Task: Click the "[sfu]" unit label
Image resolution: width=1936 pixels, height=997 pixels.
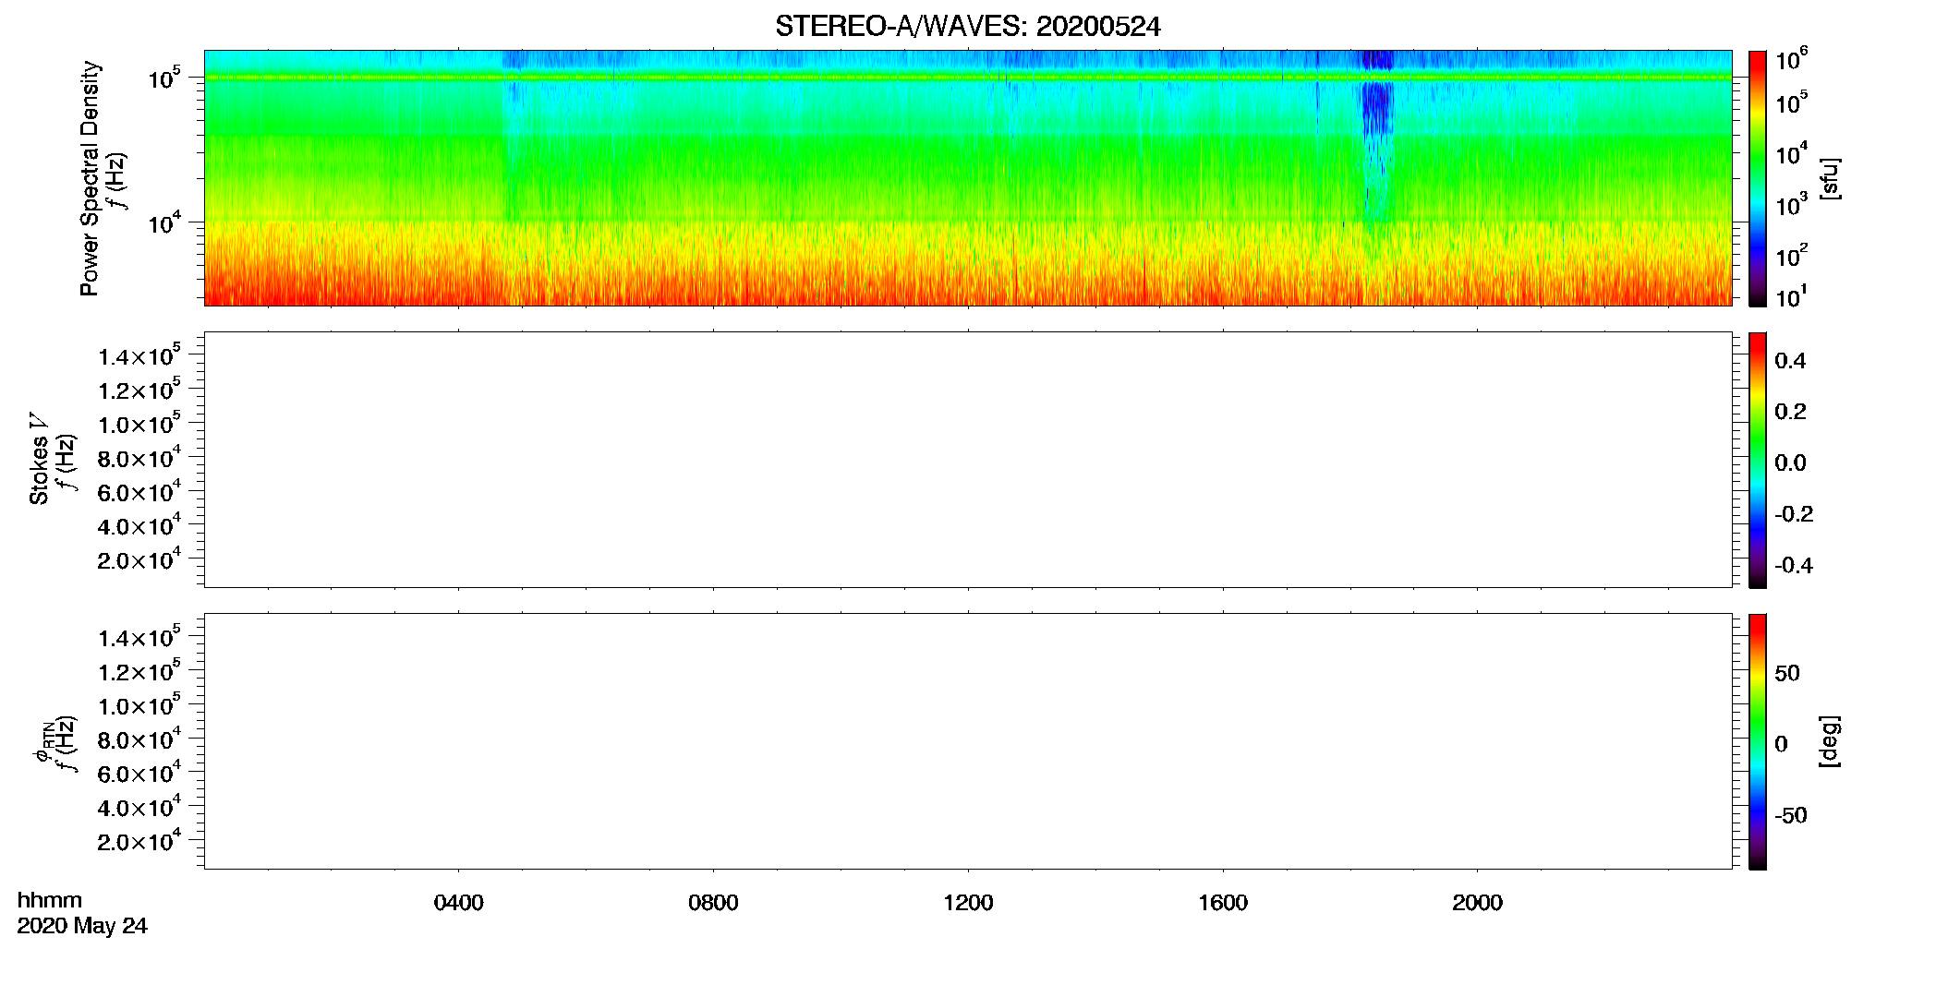Action: coord(1829,178)
